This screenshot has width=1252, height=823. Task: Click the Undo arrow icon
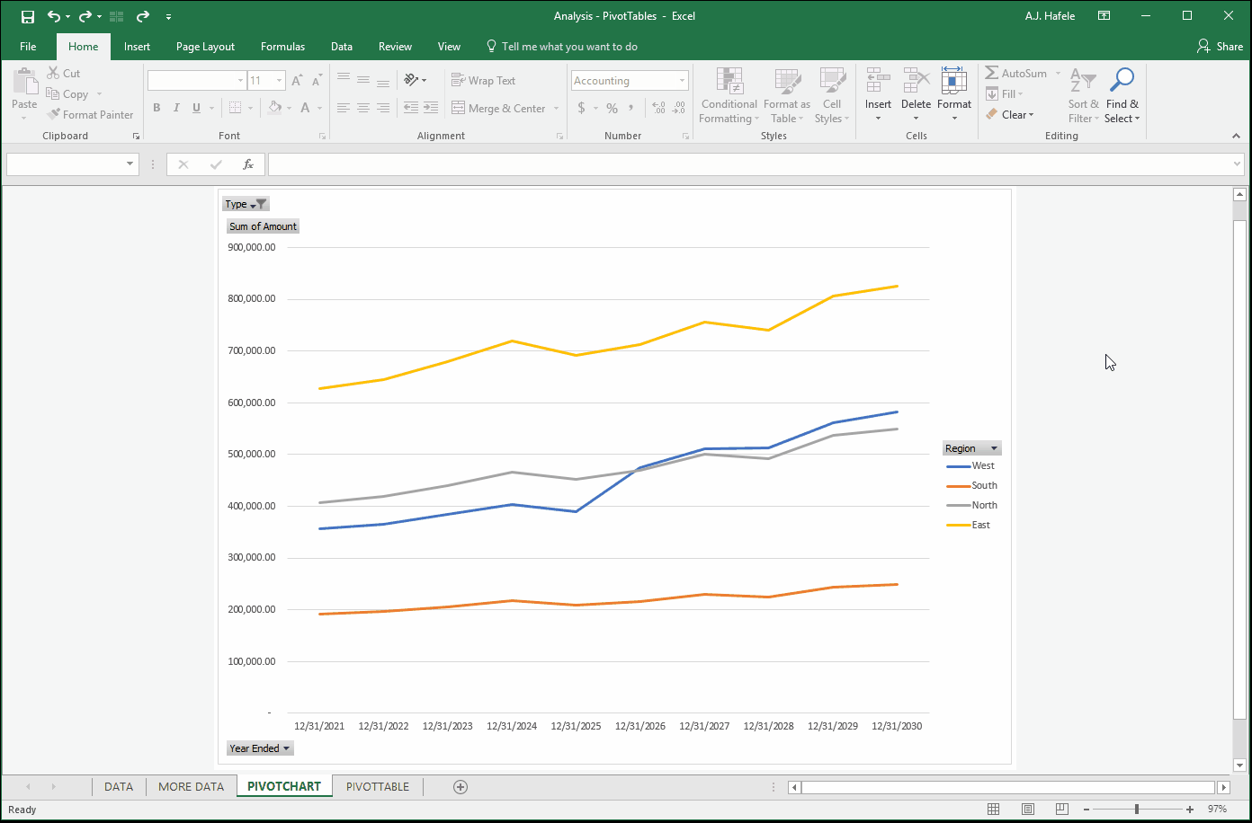click(x=53, y=16)
